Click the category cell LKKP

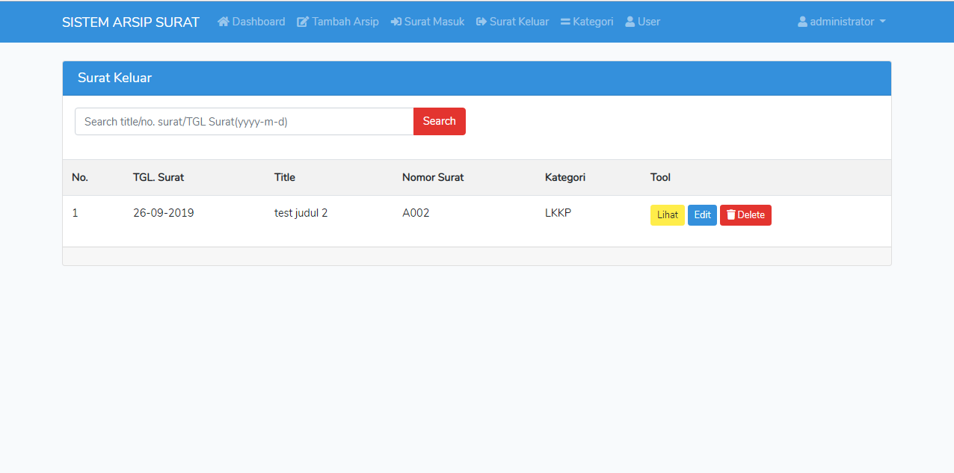point(558,213)
